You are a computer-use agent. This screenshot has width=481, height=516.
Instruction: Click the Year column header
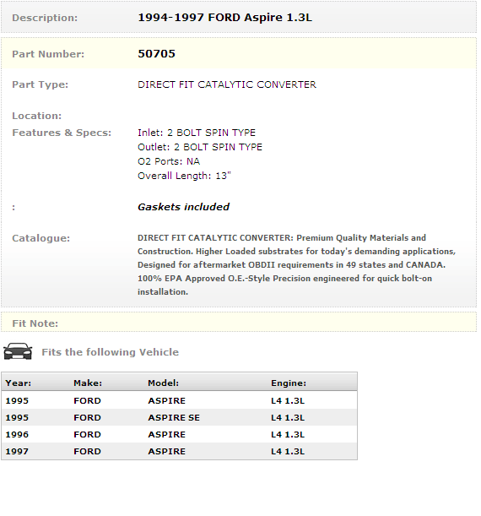coord(19,383)
